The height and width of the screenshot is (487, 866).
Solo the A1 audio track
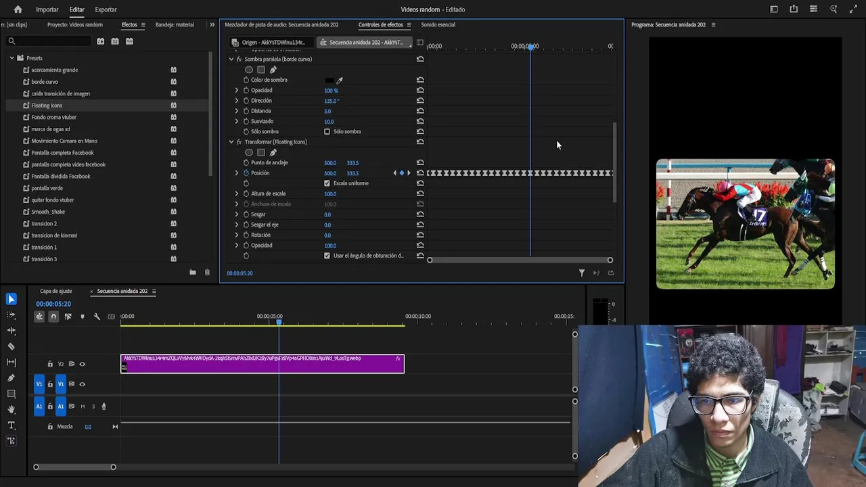tap(93, 407)
